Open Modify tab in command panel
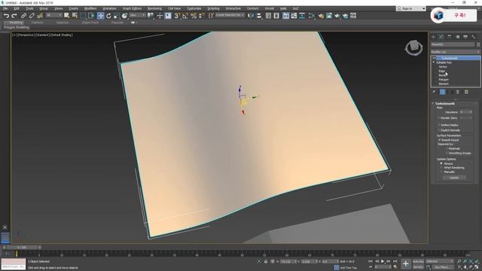Image resolution: width=482 pixels, height=271 pixels. 441,37
